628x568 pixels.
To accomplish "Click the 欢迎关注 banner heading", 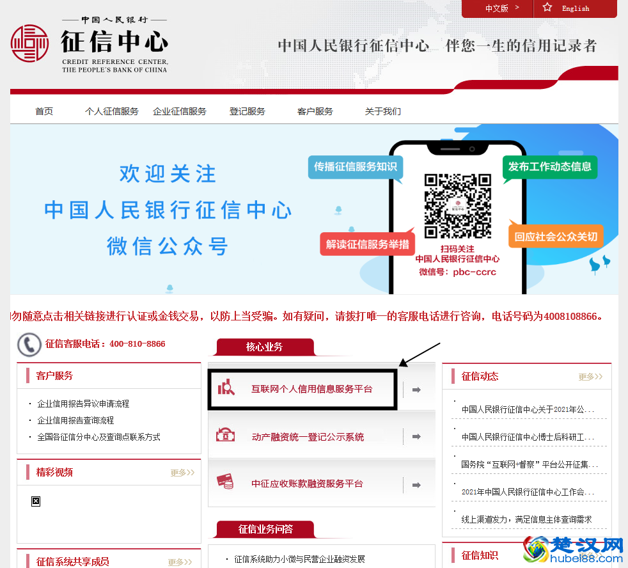I will [168, 173].
